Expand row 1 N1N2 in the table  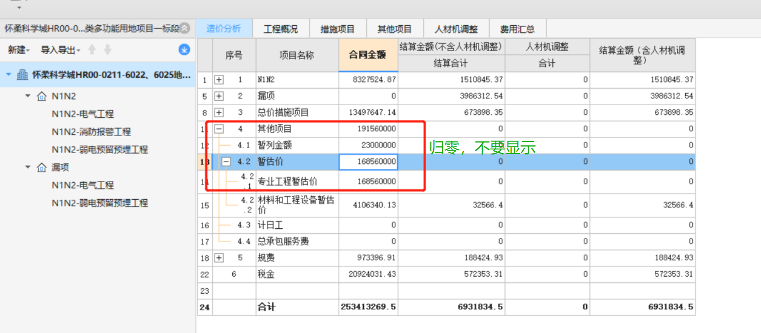pos(219,80)
